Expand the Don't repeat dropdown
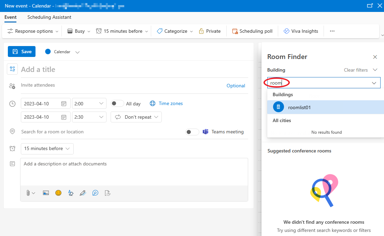This screenshot has width=384, height=236. coord(136,117)
